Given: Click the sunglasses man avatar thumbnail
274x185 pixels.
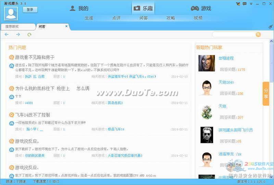Looking at the screenshot, I should tap(207, 135).
